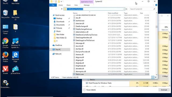
Task: Click the Explorer vertical scrollbar thumb
Action: (x=156, y=27)
